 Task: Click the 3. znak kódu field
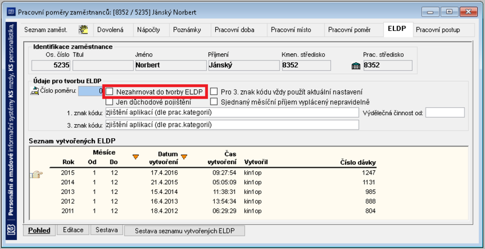232,125
